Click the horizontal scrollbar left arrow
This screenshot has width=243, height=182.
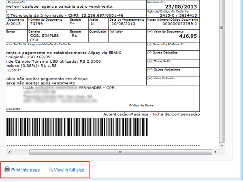coord(9,152)
